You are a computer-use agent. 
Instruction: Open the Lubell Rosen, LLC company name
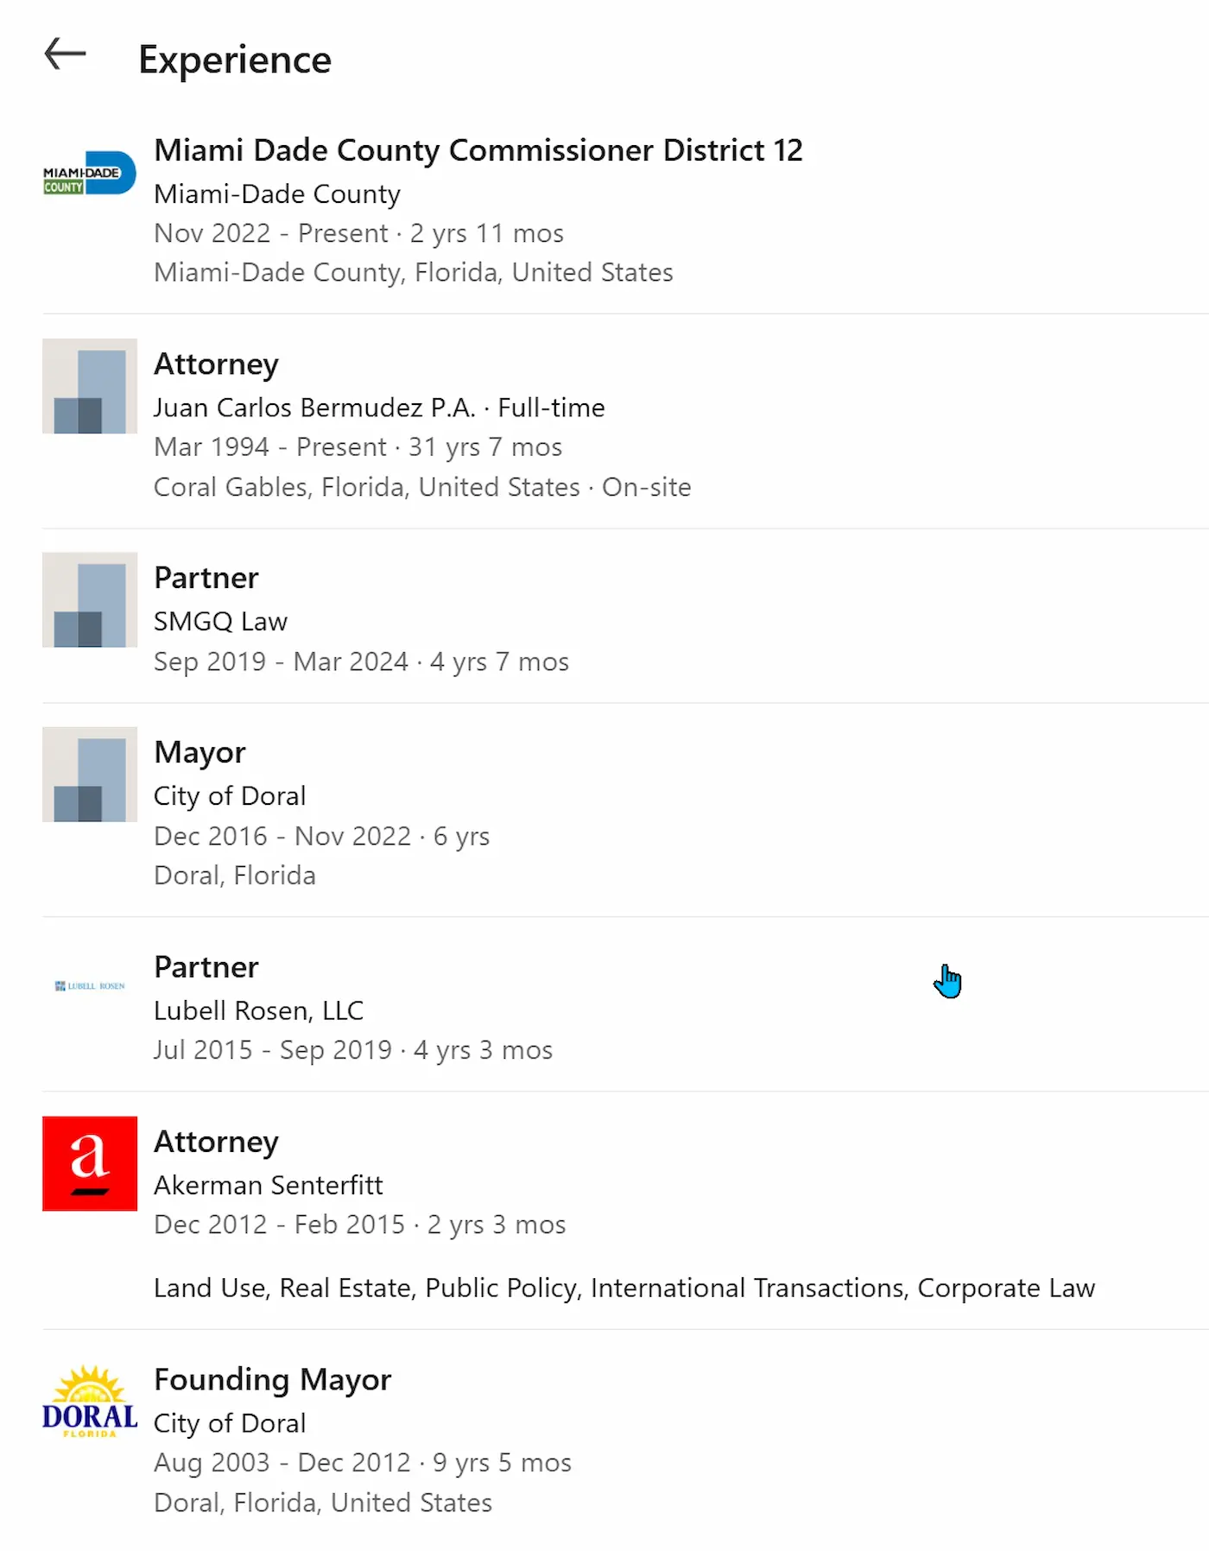(258, 1010)
